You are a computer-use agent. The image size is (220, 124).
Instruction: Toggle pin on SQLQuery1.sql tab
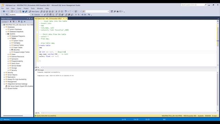point(64,19)
